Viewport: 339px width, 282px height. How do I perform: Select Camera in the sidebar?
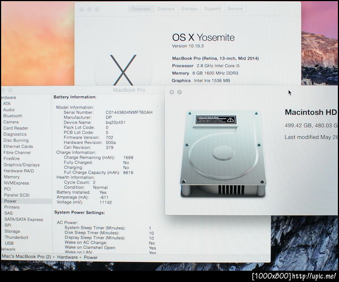(x=11, y=122)
